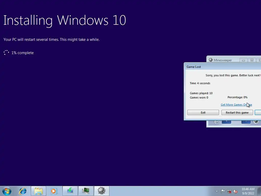Open the Windows Start menu orb
This screenshot has height=196, width=261.
pos(7,191)
